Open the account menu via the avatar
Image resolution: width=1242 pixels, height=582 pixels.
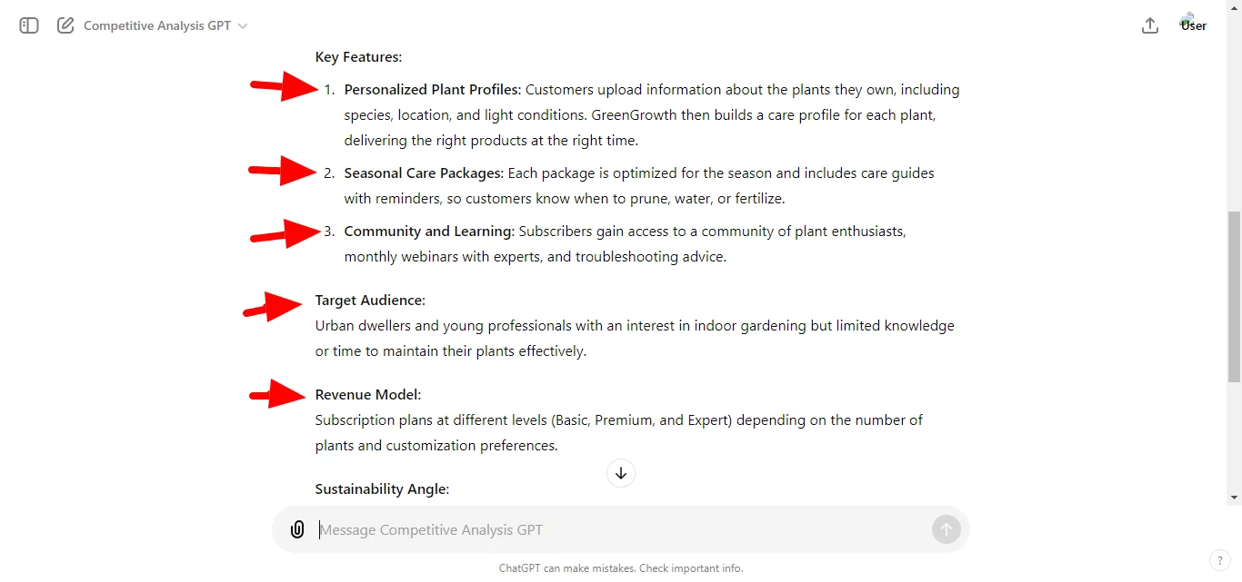pos(1192,25)
